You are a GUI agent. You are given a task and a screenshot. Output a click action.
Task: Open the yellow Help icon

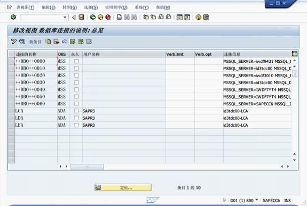(198, 17)
